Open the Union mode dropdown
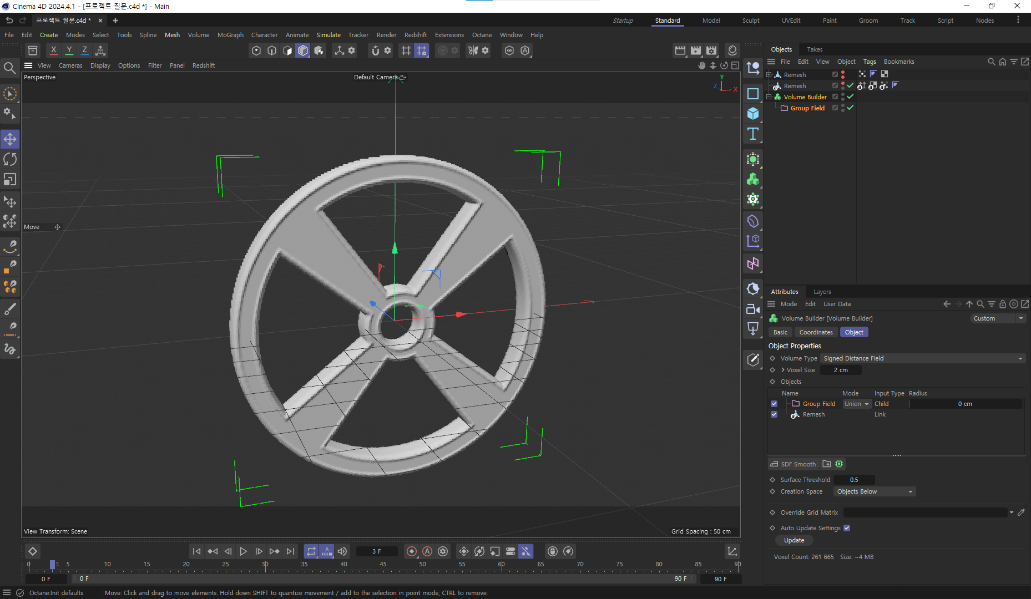1031x599 pixels. tap(857, 404)
